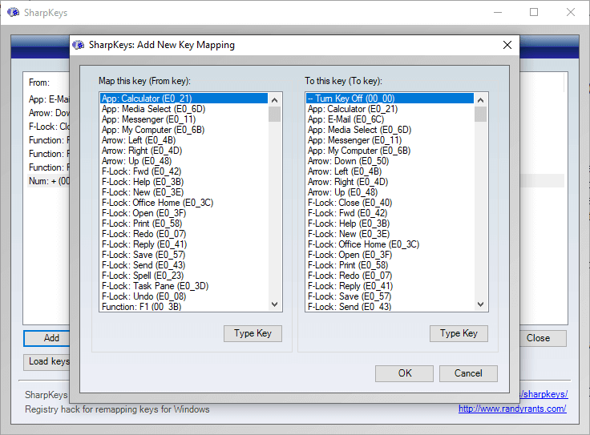This screenshot has height=435, width=590.
Task: Select F-Lock: Office Home in To list
Action: click(390, 244)
